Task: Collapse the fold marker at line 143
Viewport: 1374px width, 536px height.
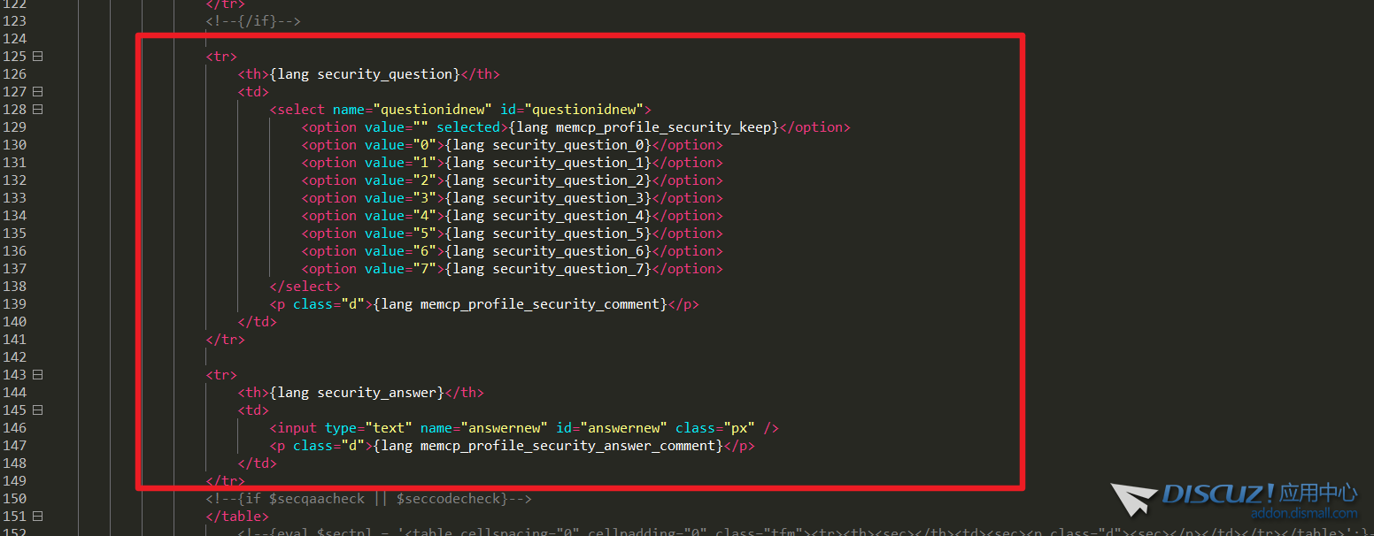Action: tap(37, 375)
